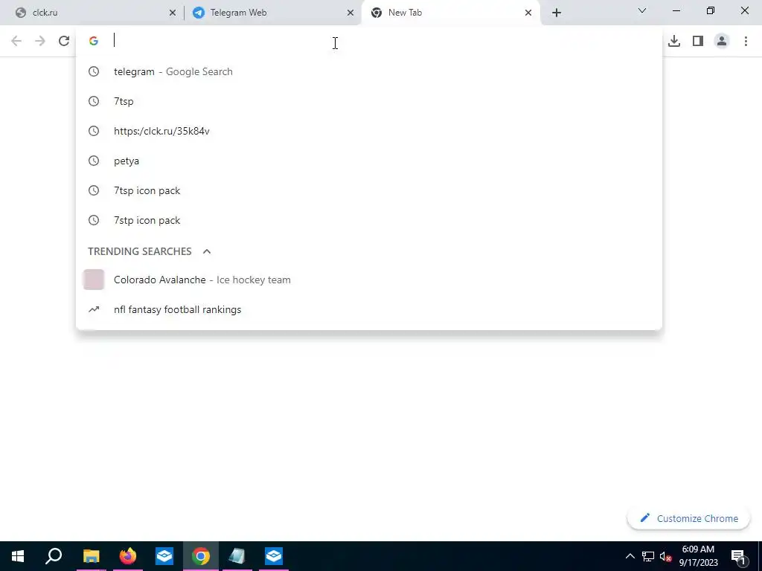The width and height of the screenshot is (762, 571).
Task: Open Chrome's three-dot menu
Action: click(x=746, y=42)
